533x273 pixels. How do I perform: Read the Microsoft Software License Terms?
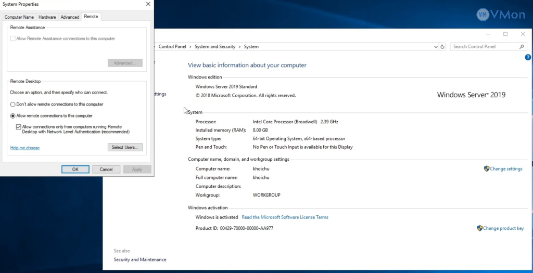tap(285, 217)
